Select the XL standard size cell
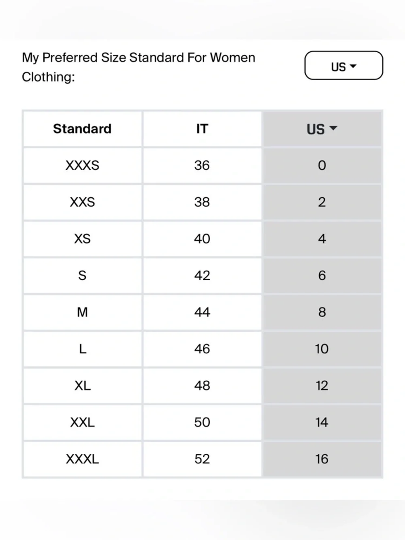Viewport: 405px width, 540px height. 83,385
